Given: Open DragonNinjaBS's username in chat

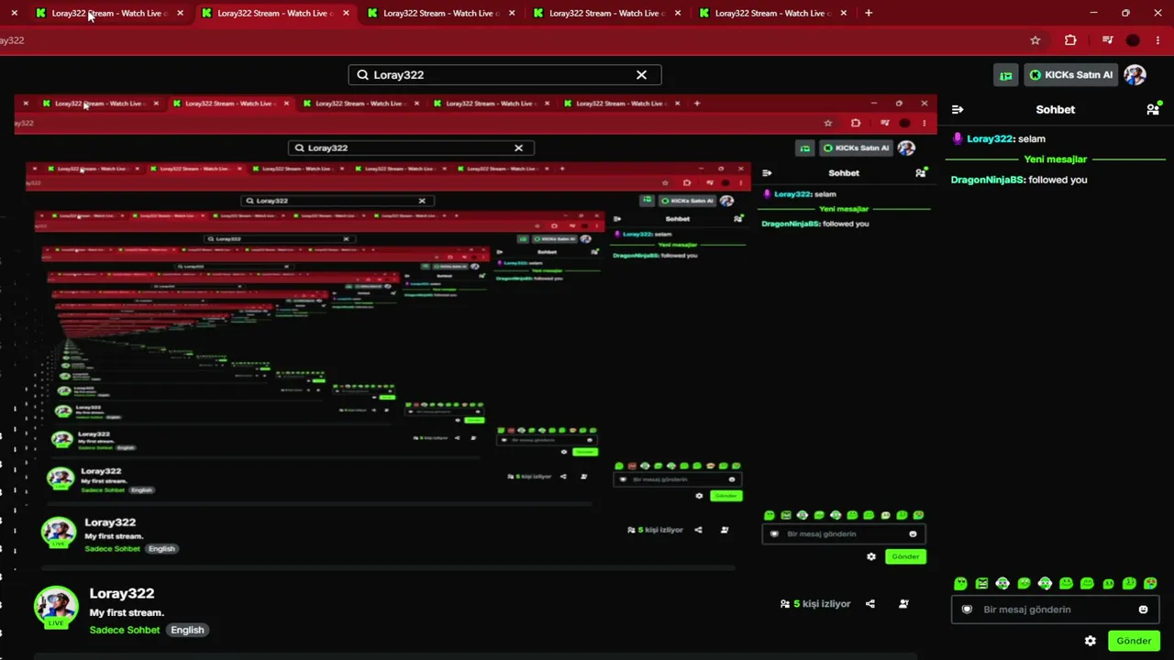Looking at the screenshot, I should [x=987, y=180].
